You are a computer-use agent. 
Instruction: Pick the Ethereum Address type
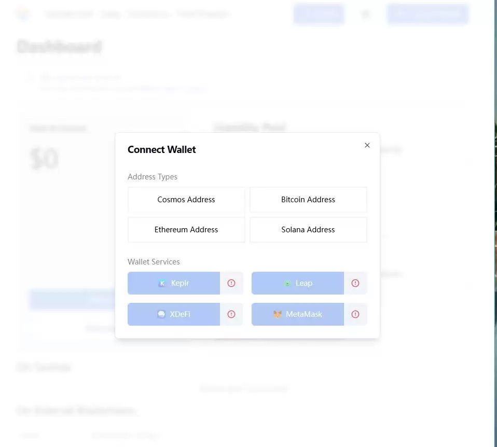186,230
